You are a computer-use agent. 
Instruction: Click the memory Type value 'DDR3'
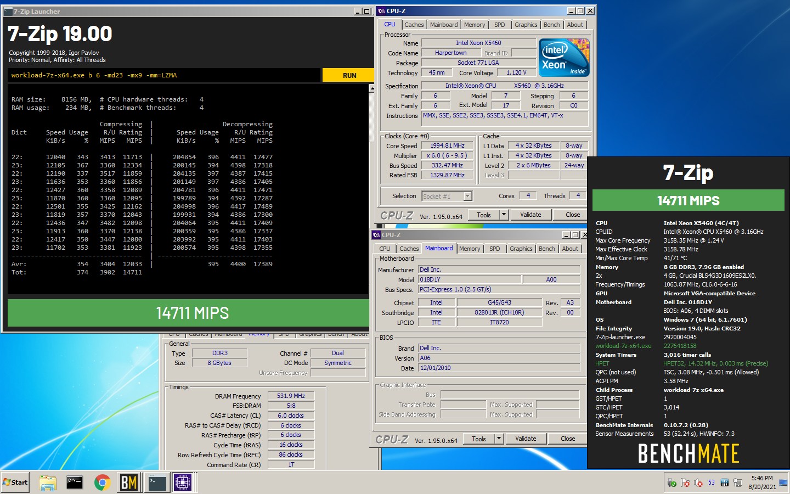point(219,353)
